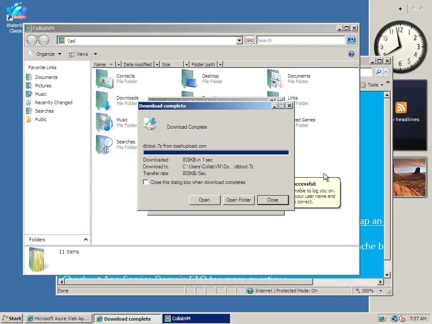This screenshot has height=324, width=432.
Task: Open the Folder path column filter dropdown
Action: click(220, 65)
